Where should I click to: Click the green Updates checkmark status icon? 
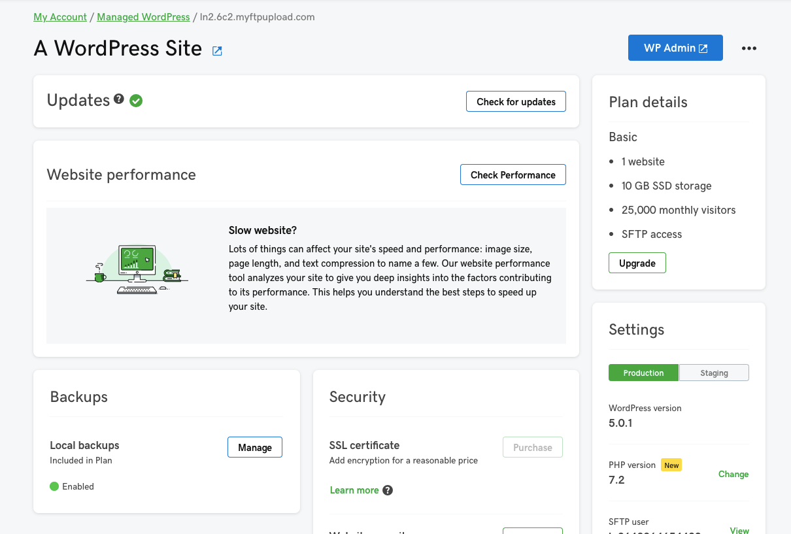(x=136, y=101)
